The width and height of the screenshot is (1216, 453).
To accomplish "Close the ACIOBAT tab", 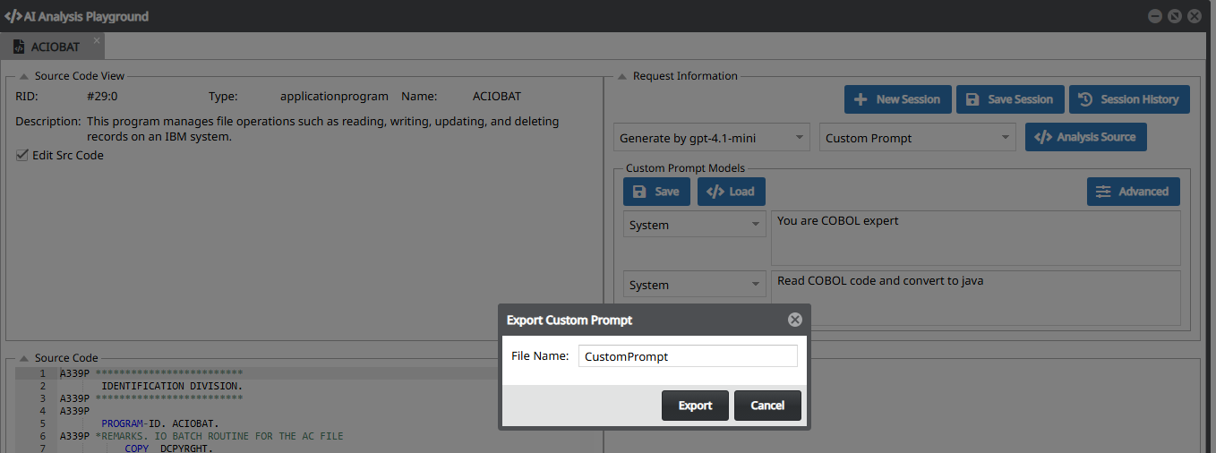I will pyautogui.click(x=97, y=40).
